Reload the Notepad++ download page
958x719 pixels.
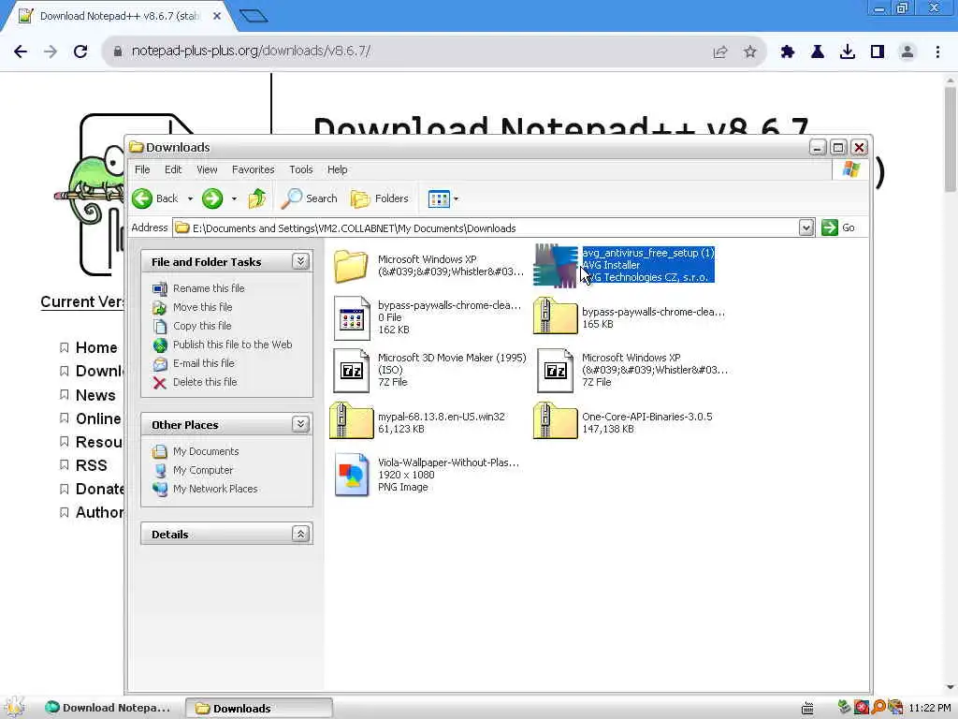point(80,51)
